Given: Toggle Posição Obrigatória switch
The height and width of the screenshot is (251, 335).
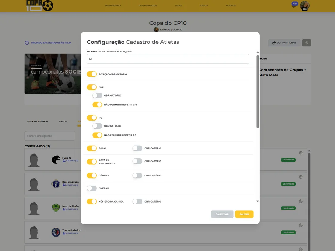Looking at the screenshot, I should (x=92, y=74).
